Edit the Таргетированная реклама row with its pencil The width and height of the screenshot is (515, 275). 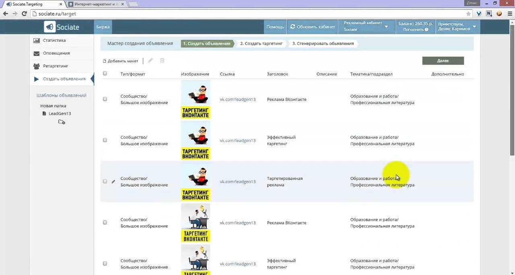click(113, 182)
